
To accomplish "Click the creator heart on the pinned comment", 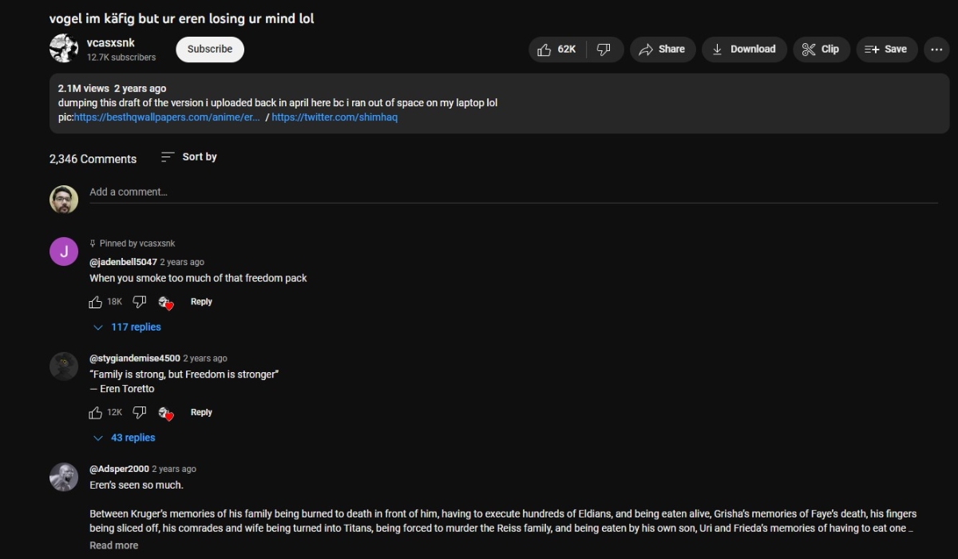I will (x=166, y=302).
